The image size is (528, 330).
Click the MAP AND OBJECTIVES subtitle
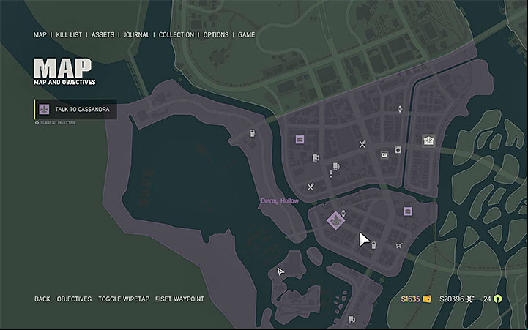click(x=64, y=82)
